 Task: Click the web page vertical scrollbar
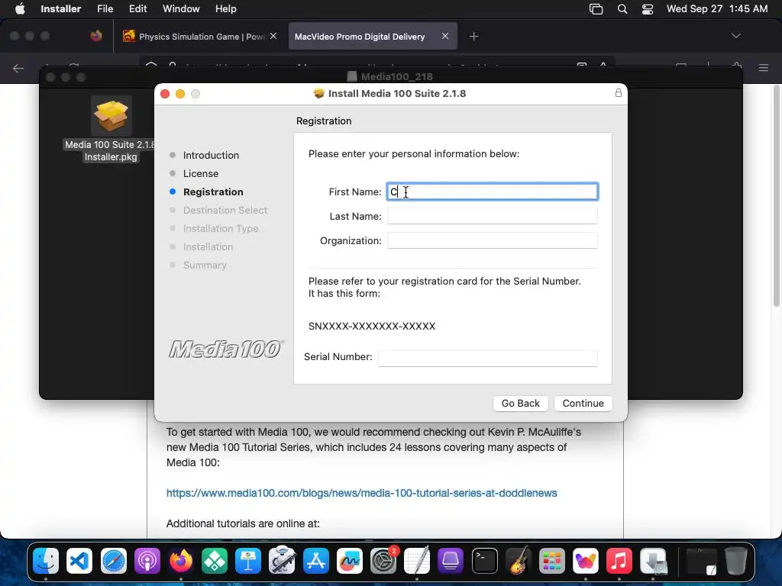click(x=777, y=197)
